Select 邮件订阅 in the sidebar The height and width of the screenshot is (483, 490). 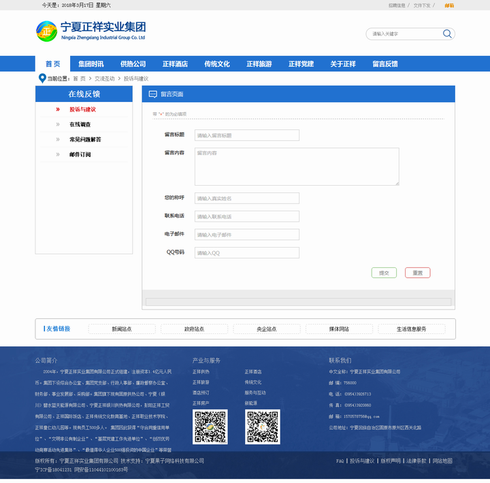pyautogui.click(x=80, y=154)
